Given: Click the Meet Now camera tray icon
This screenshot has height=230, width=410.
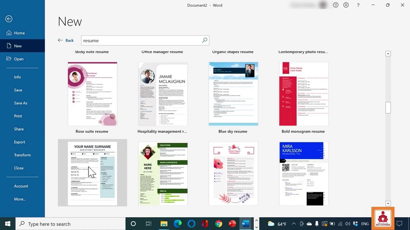Looking at the screenshot, I should point(302,224).
